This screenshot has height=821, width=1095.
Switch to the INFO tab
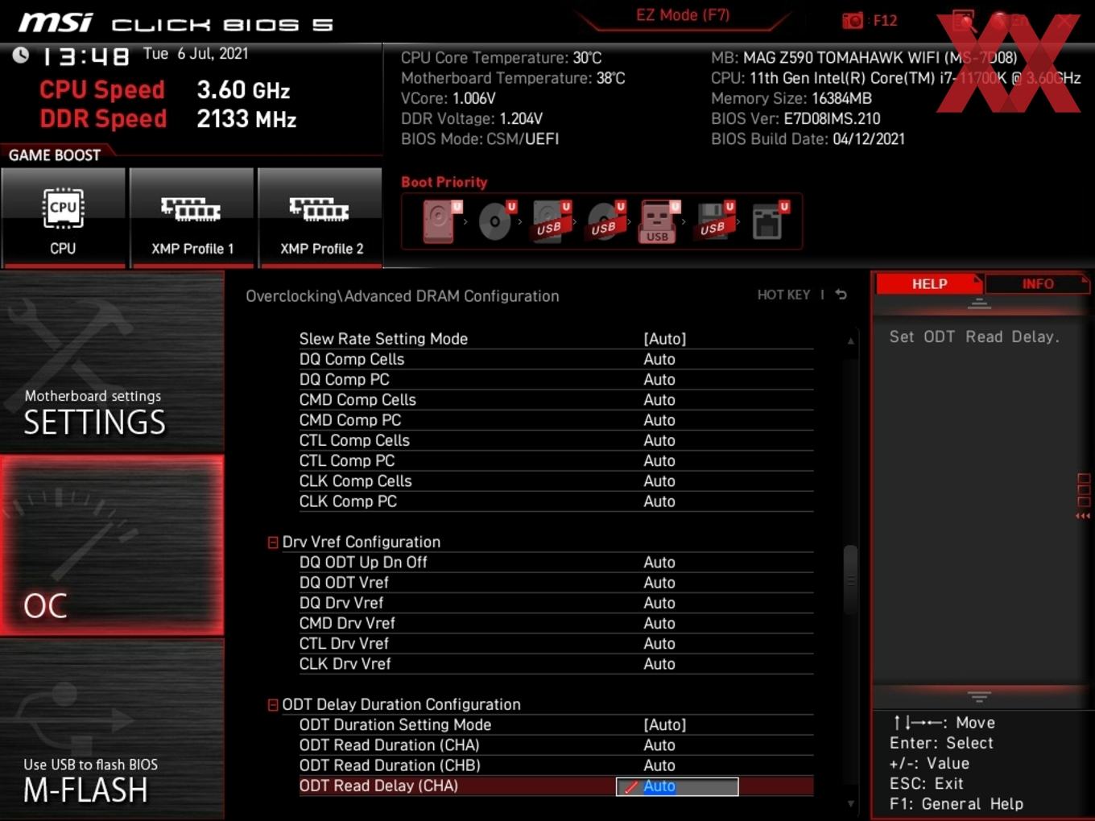(x=1038, y=283)
